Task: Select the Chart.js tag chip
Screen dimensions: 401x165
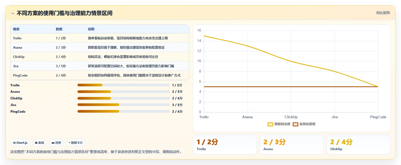Action: click(20, 143)
